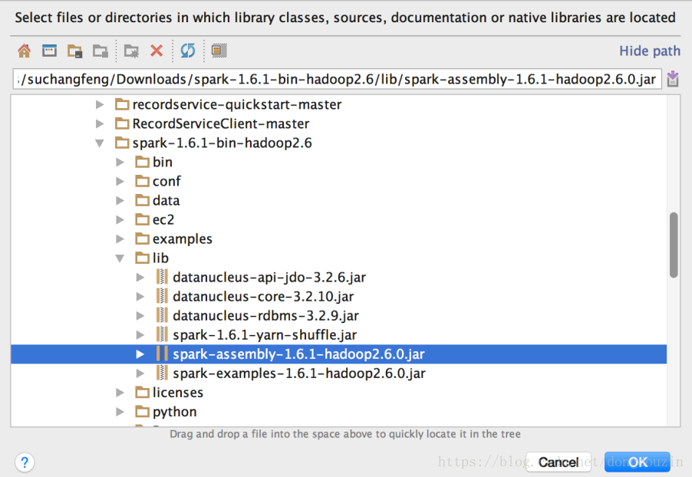
Task: Collapse the lib folder
Action: tap(120, 258)
